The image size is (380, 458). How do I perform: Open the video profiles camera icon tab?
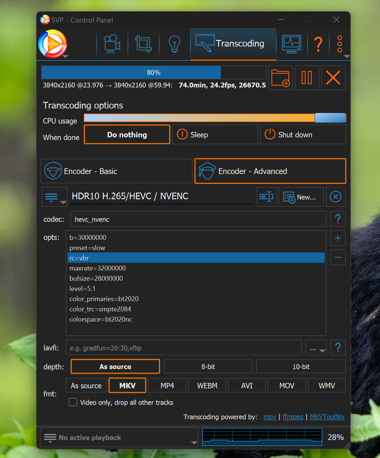[112, 44]
